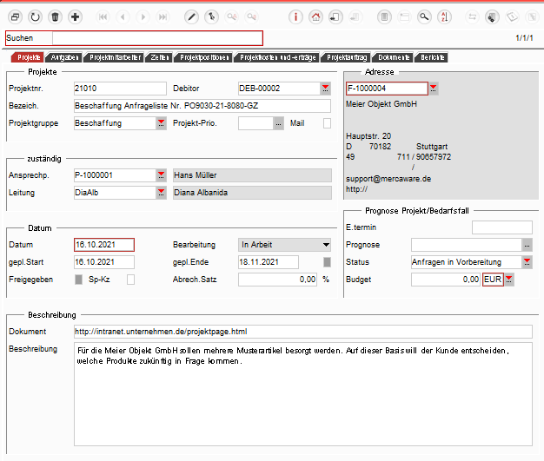Open the red info icon
Viewport: 544px width, 461px height.
tap(295, 16)
